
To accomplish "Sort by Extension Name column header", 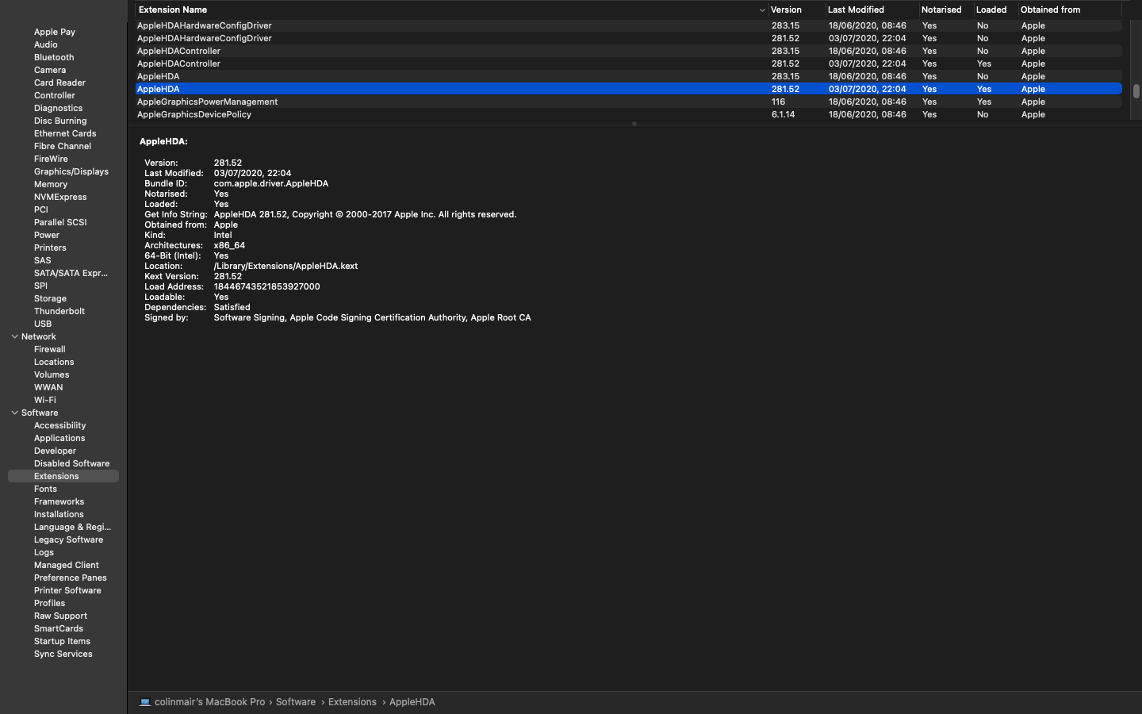I will [x=451, y=10].
